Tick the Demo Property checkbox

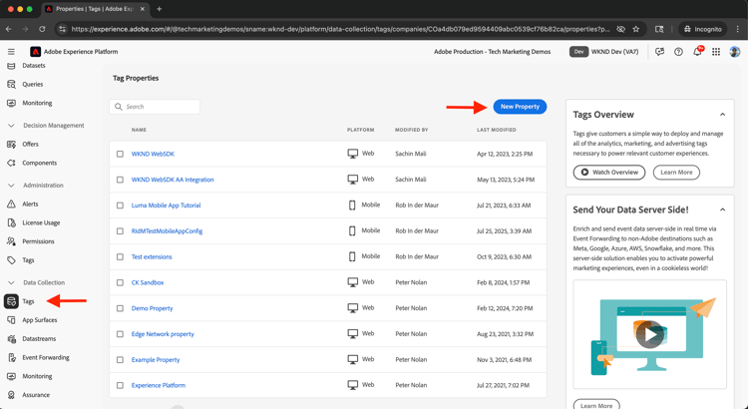click(x=121, y=308)
